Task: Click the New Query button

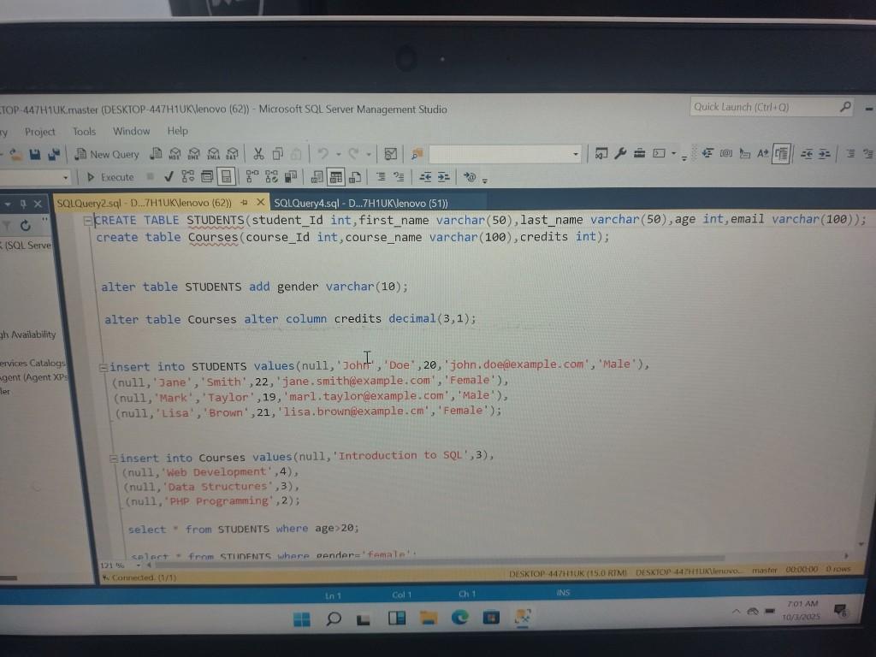Action: (x=107, y=154)
